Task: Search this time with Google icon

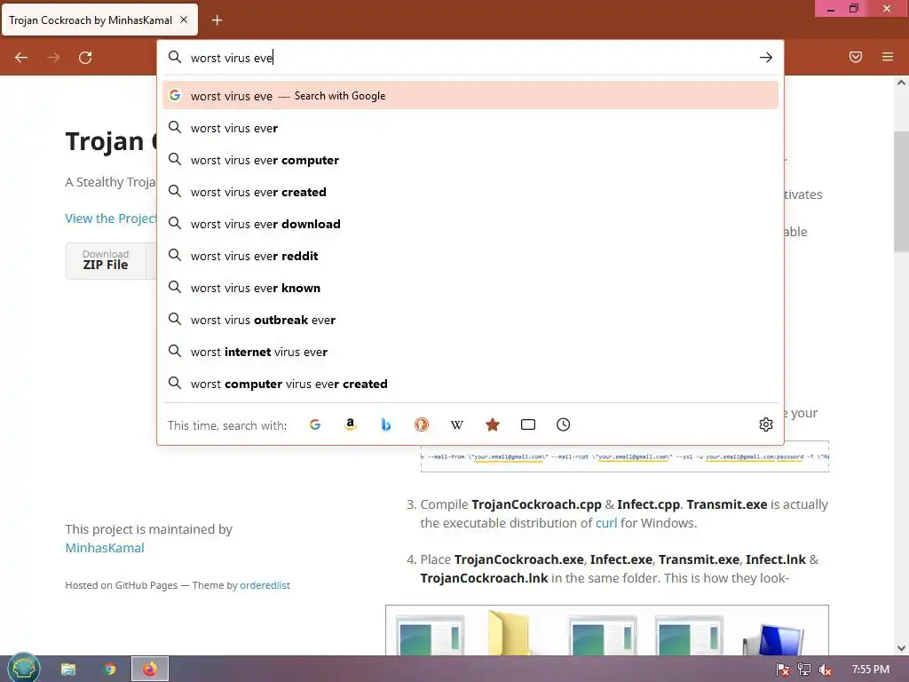Action: coord(315,424)
